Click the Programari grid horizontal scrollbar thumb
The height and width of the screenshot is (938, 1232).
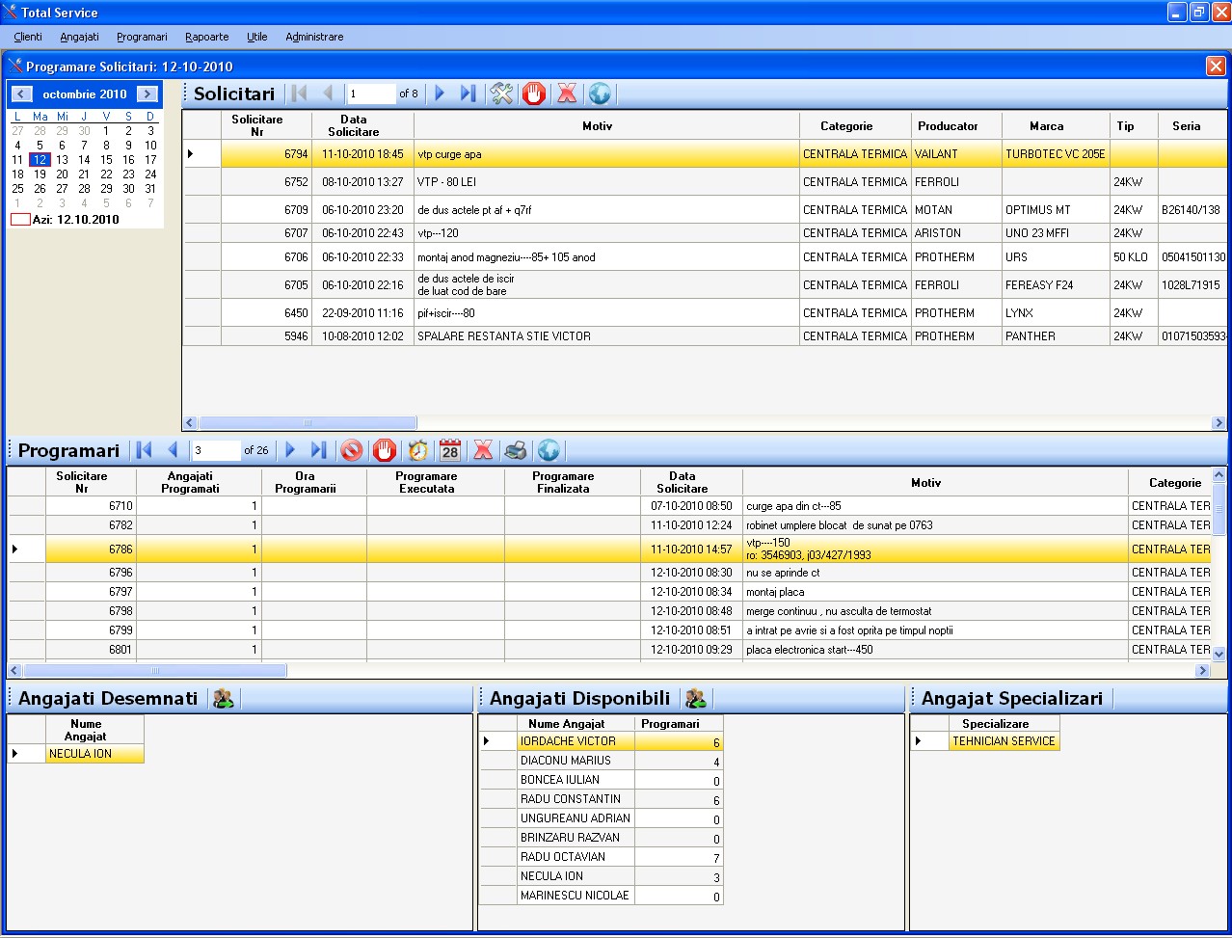(154, 670)
